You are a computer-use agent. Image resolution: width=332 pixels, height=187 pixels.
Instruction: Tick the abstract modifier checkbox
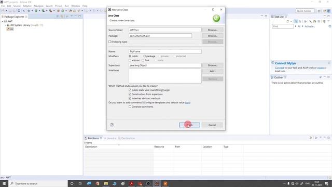tap(130, 60)
